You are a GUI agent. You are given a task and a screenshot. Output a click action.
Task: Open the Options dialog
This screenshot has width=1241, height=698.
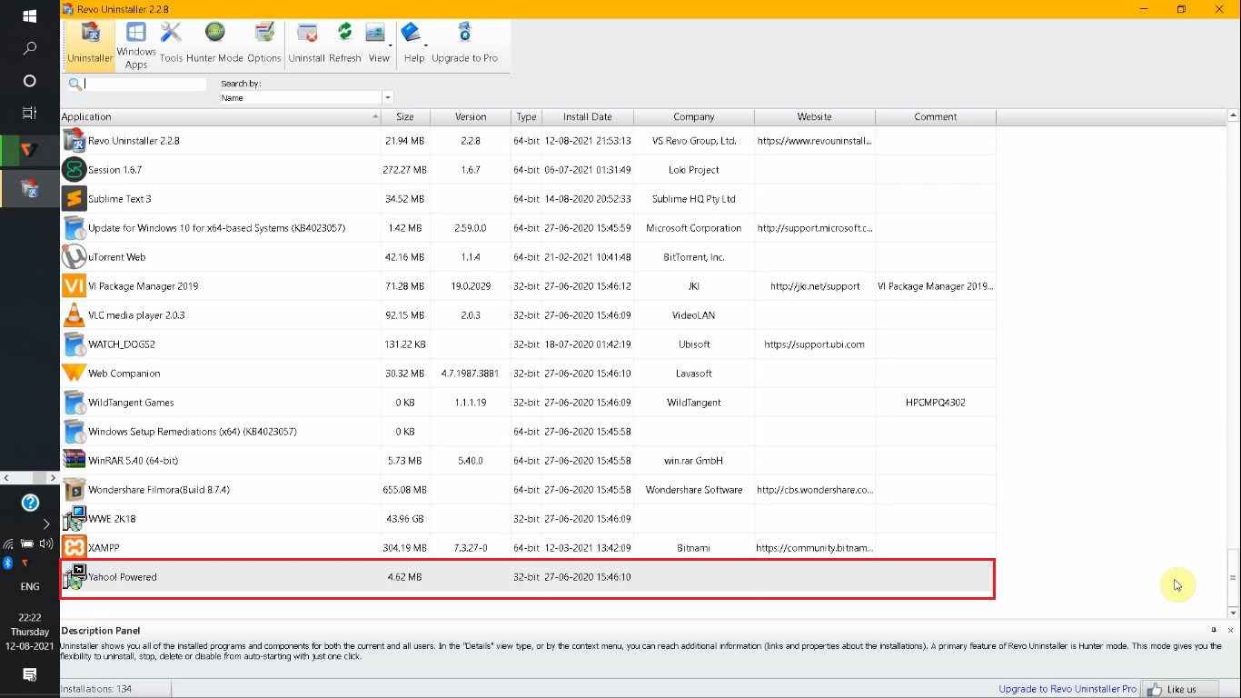point(264,45)
